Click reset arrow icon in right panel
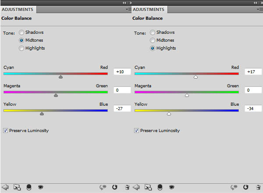This screenshot has height=193, width=263. [x=246, y=187]
